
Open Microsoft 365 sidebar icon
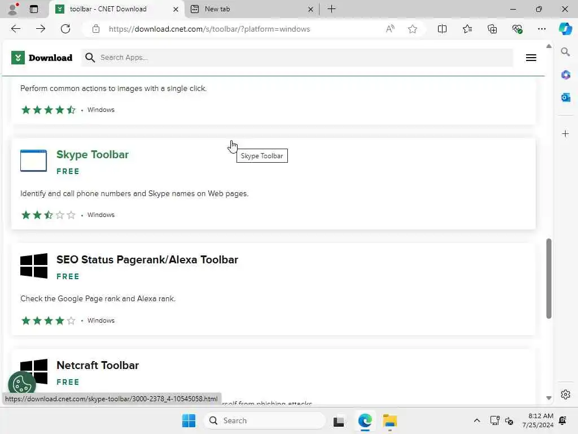coord(566,75)
